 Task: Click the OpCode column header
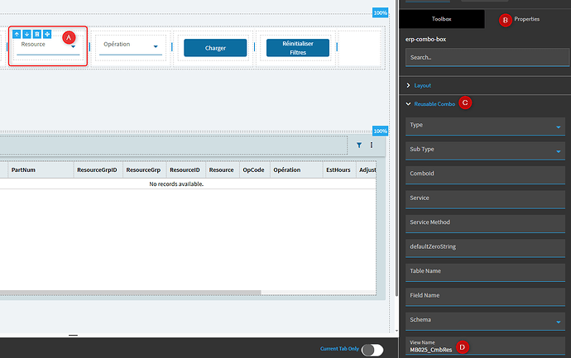coord(253,169)
